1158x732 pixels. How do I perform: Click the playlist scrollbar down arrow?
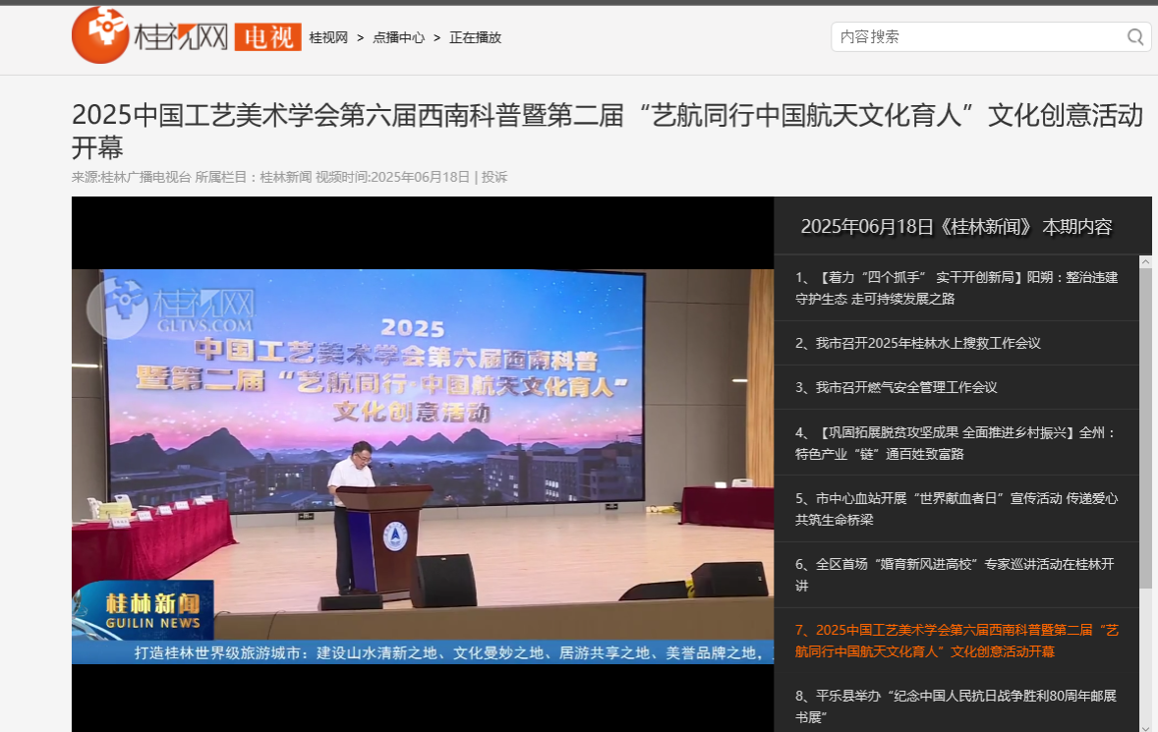[x=1145, y=726]
